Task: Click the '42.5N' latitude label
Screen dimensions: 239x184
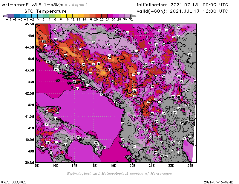Action: (30, 93)
